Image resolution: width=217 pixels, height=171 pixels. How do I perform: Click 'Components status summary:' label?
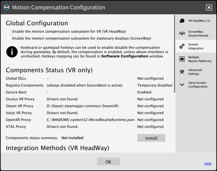coord(32,138)
